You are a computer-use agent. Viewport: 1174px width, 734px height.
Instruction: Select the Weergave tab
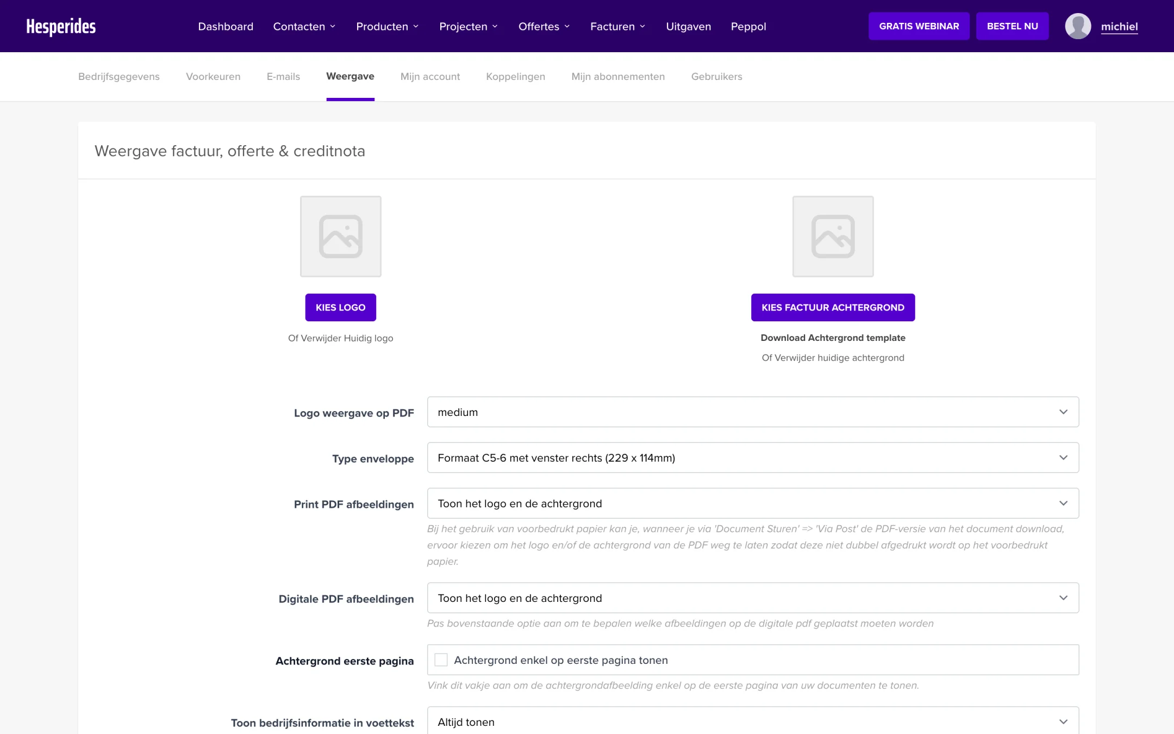coord(350,77)
